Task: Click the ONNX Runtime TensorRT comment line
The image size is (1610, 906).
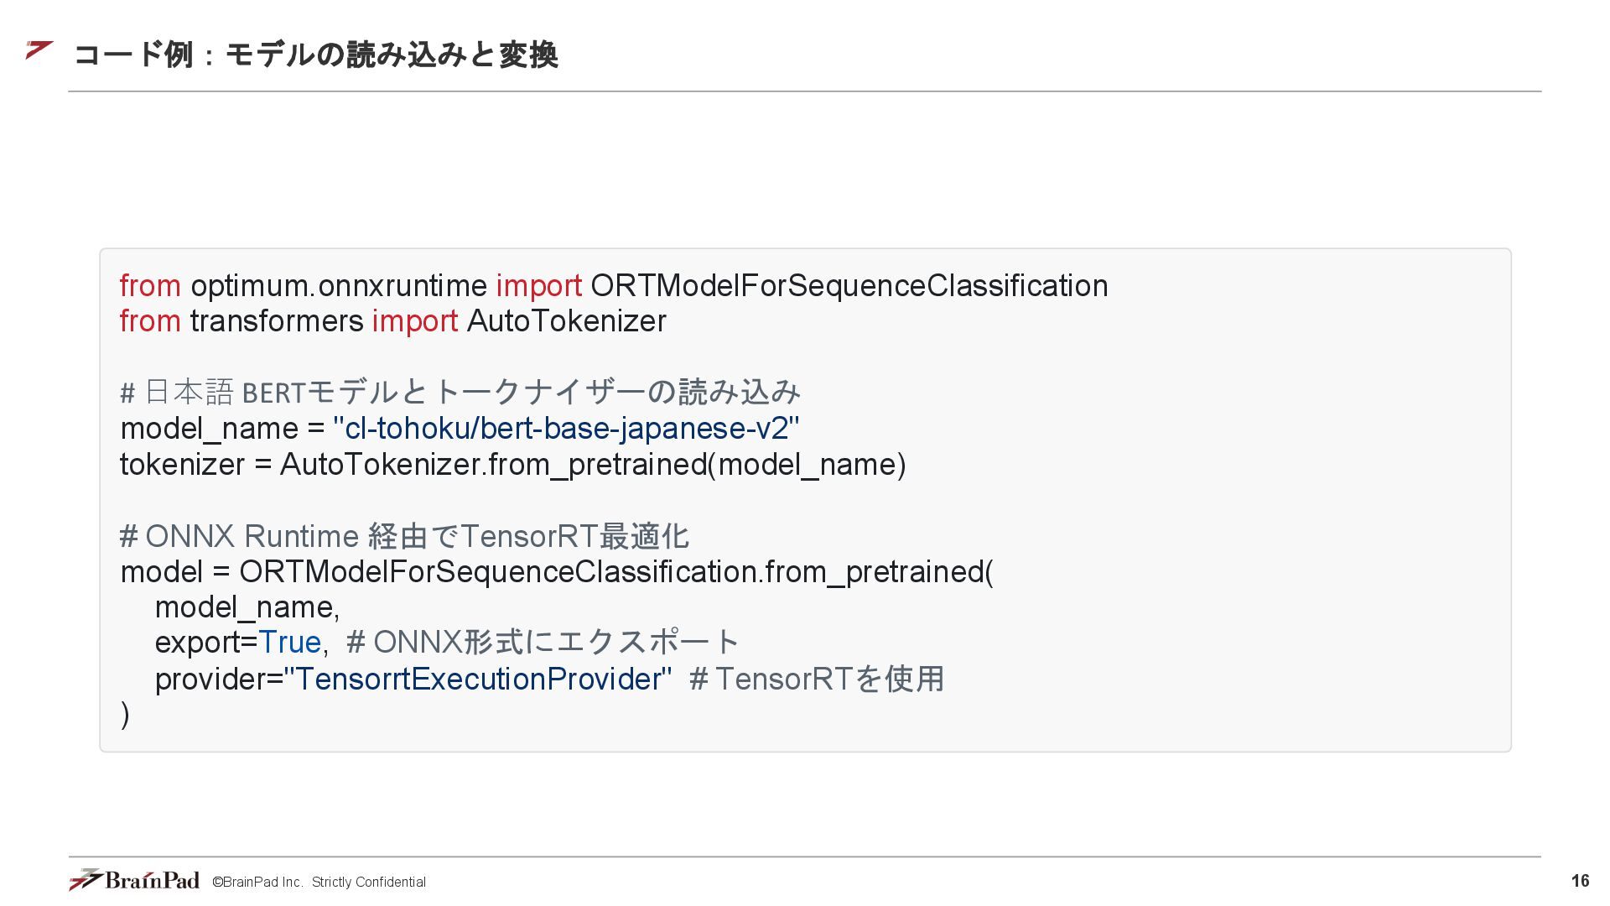Action: coord(404,536)
